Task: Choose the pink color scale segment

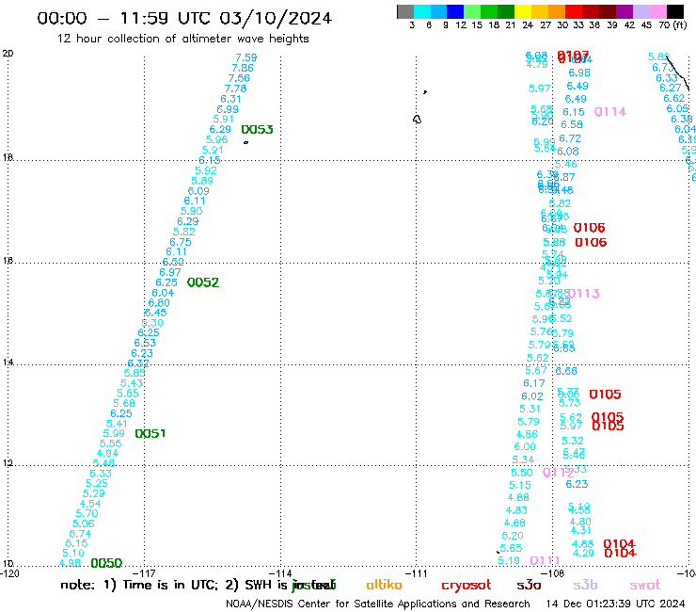Action: pyautogui.click(x=657, y=11)
